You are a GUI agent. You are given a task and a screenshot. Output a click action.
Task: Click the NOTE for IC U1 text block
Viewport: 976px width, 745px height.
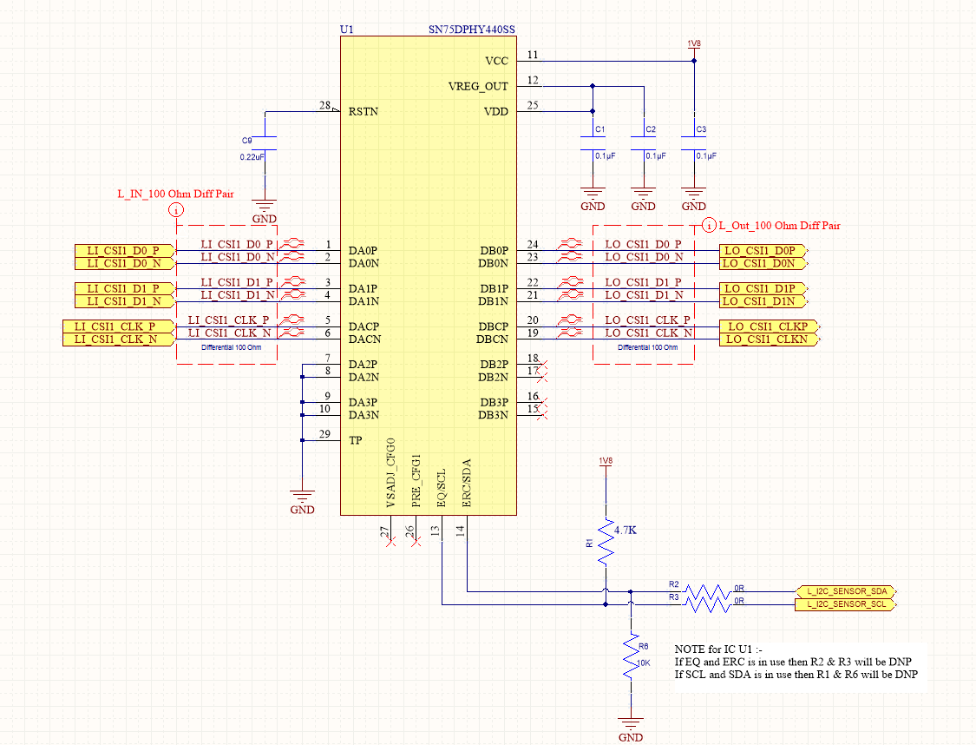[x=796, y=662]
